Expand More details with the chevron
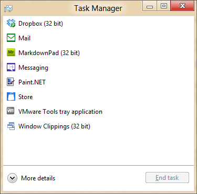This screenshot has width=197, height=194. pyautogui.click(x=12, y=178)
